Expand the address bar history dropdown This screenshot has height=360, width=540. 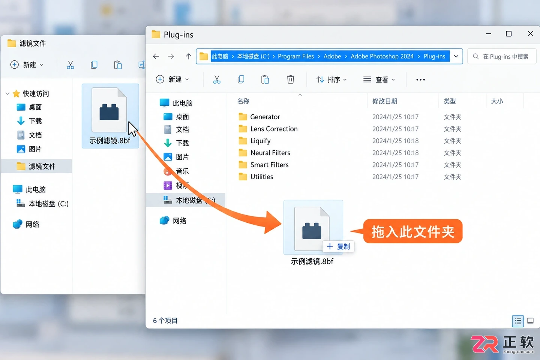coord(456,56)
